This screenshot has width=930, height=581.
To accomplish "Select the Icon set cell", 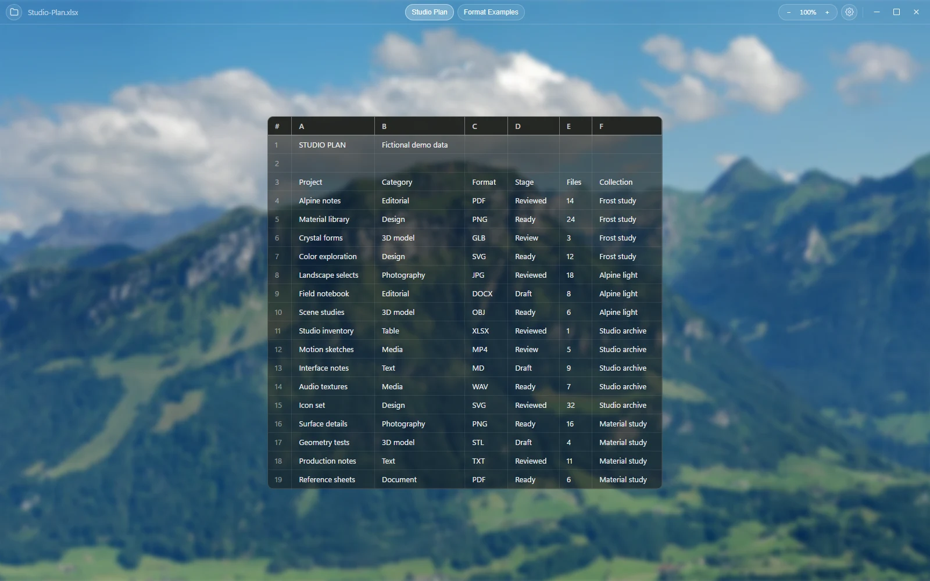I will (333, 405).
